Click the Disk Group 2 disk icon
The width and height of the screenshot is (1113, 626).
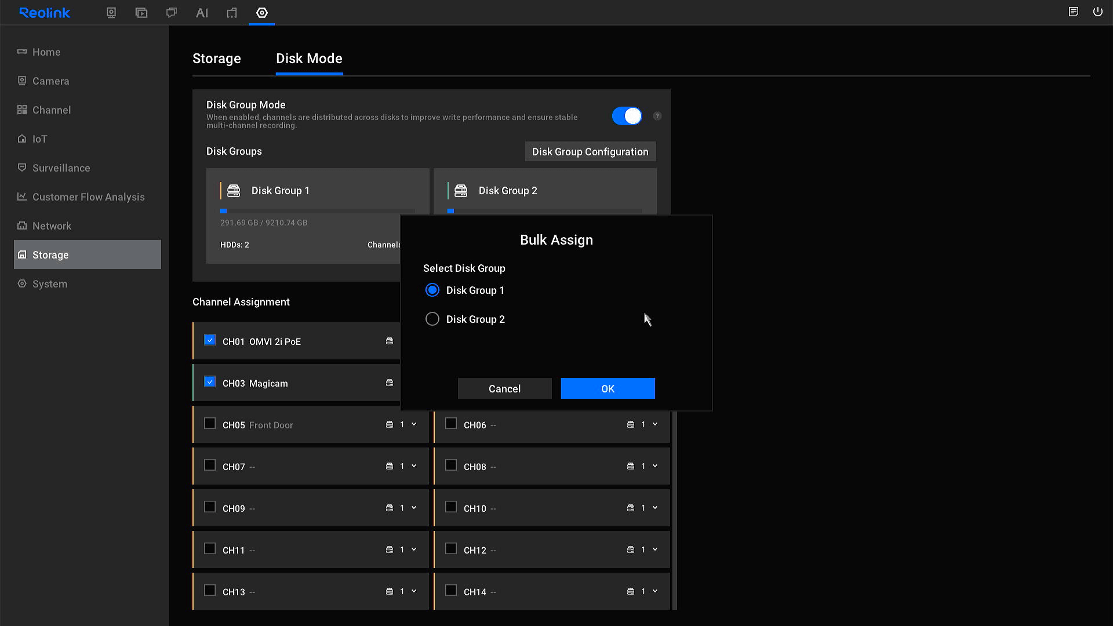click(461, 191)
